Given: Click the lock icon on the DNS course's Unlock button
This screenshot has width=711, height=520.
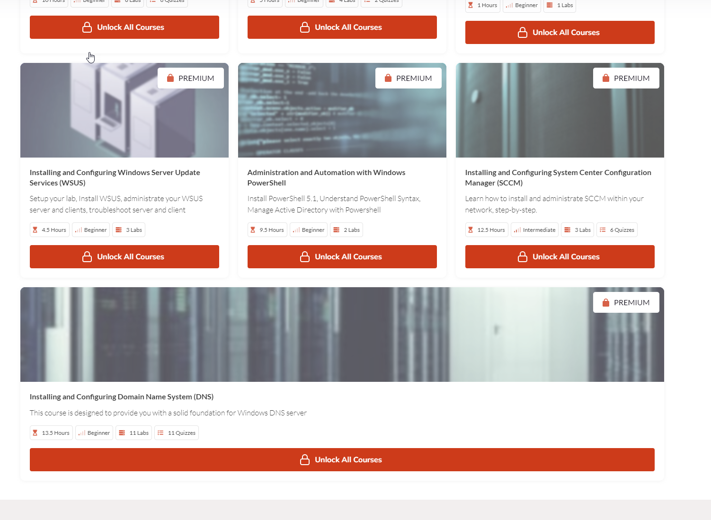Looking at the screenshot, I should pos(305,459).
